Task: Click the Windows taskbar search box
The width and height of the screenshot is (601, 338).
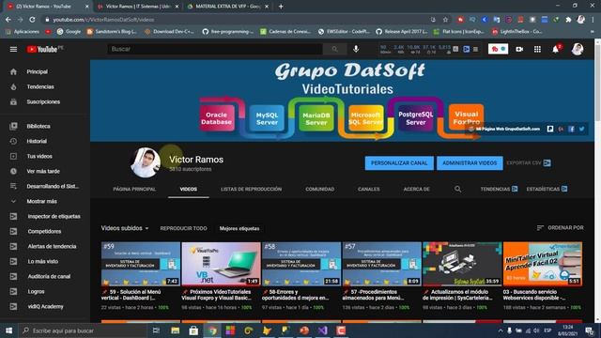Action: pos(83,330)
